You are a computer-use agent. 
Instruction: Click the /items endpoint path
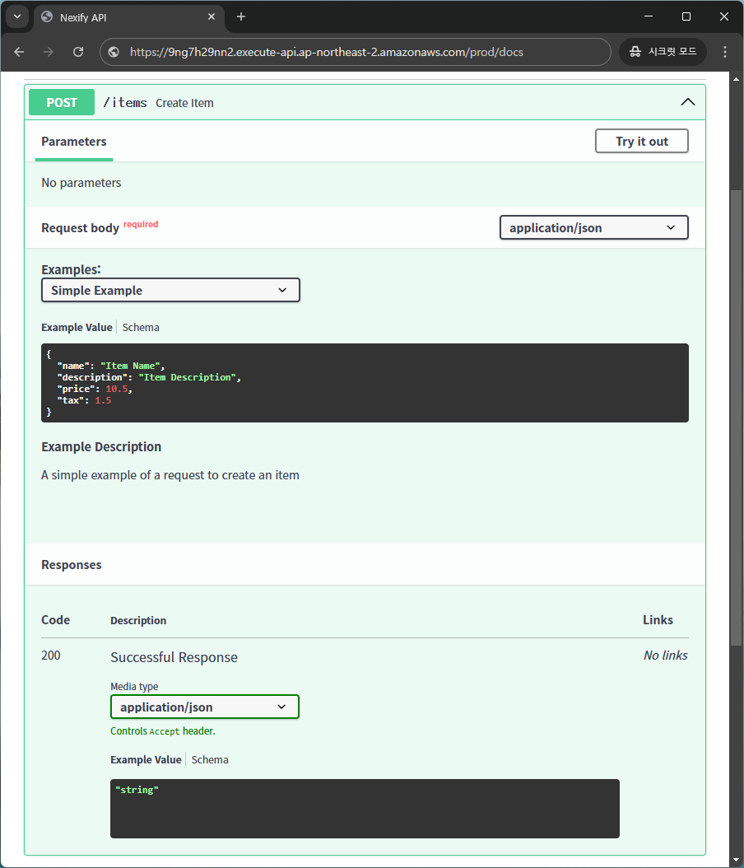pos(125,102)
